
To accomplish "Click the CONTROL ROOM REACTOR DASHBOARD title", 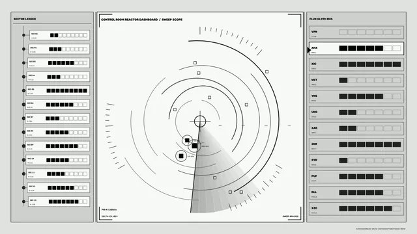I will [x=130, y=19].
